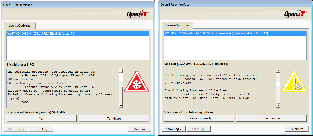Click 'Do you want to enable (resume) SlickEdit?' label
313x136 pixels.
click(35, 112)
